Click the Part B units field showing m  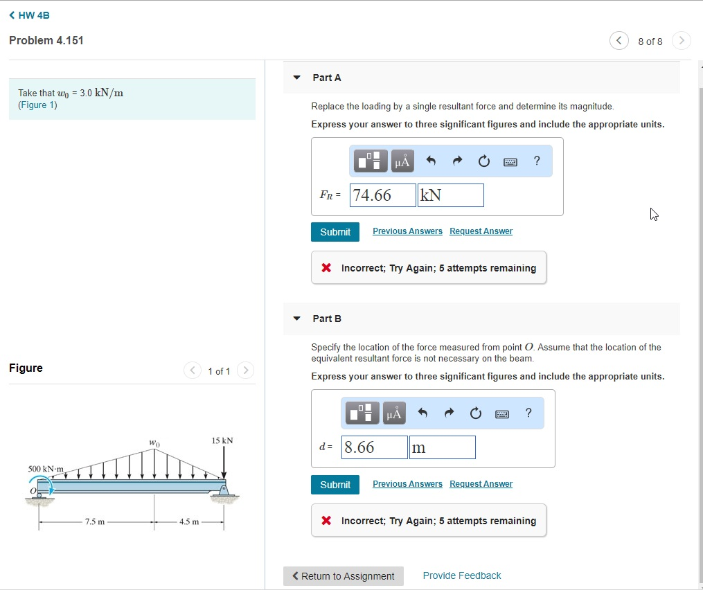pyautogui.click(x=442, y=447)
